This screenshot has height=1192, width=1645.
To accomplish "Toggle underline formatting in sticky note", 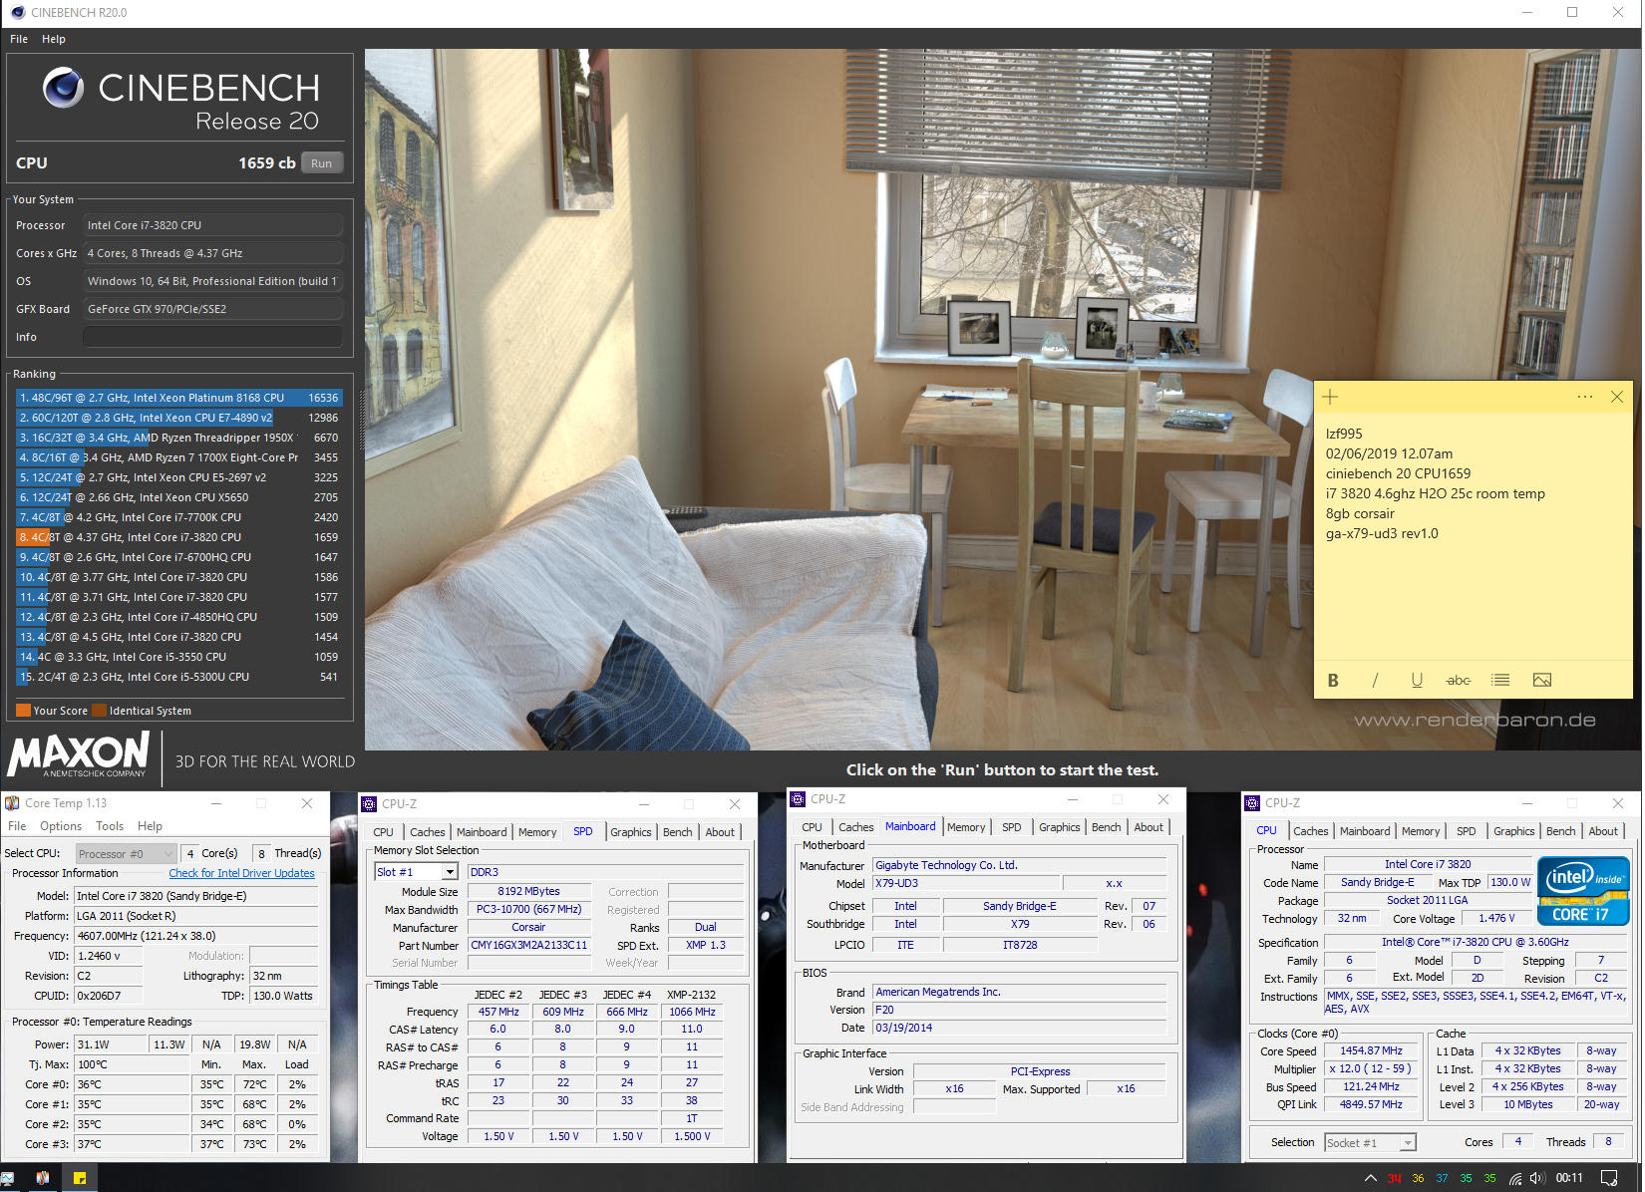I will (x=1417, y=680).
